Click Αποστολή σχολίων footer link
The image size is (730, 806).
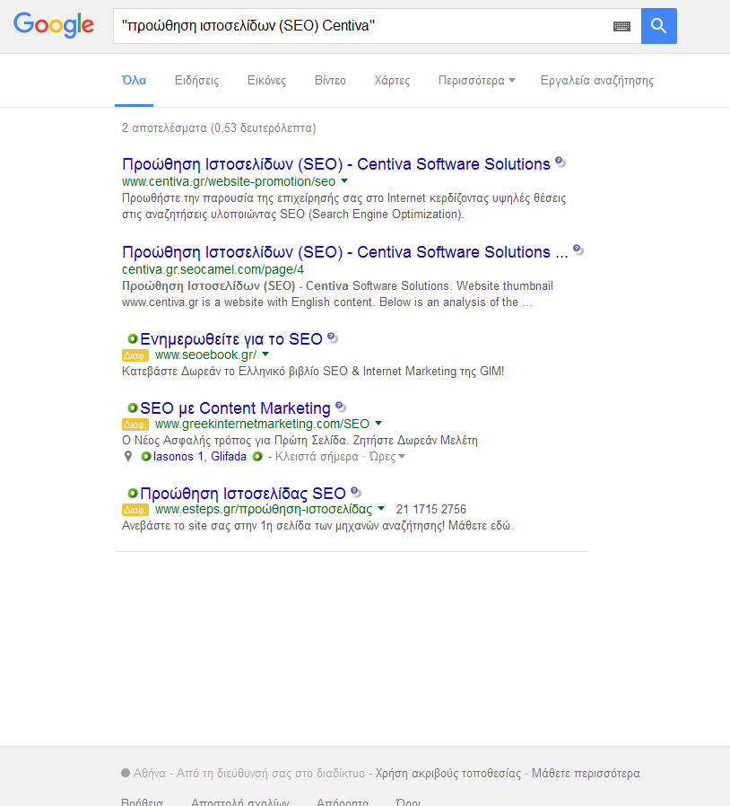point(240,802)
